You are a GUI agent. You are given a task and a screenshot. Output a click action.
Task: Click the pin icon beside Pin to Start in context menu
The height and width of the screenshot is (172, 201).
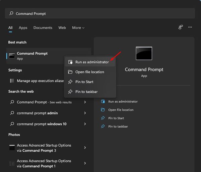tap(70, 82)
